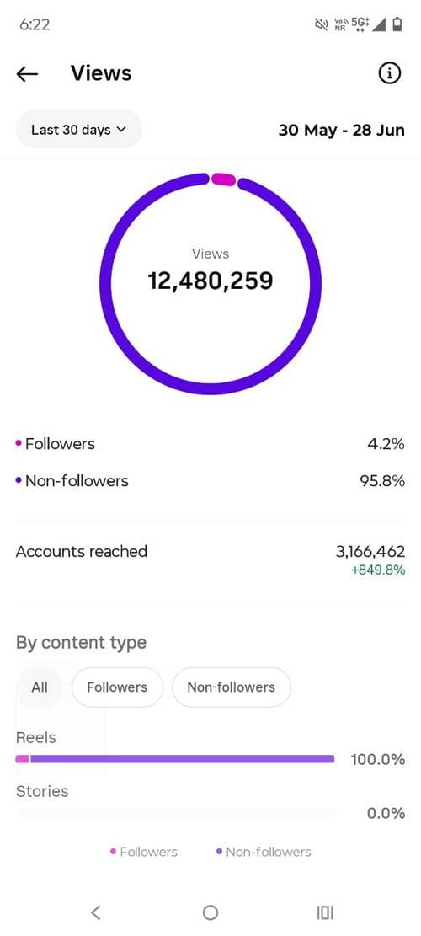The height and width of the screenshot is (936, 421).
Task: Select the Followers filter chip
Action: click(x=117, y=687)
